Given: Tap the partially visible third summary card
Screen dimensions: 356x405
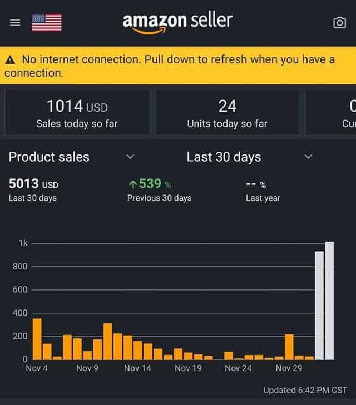Looking at the screenshot, I should [x=332, y=113].
